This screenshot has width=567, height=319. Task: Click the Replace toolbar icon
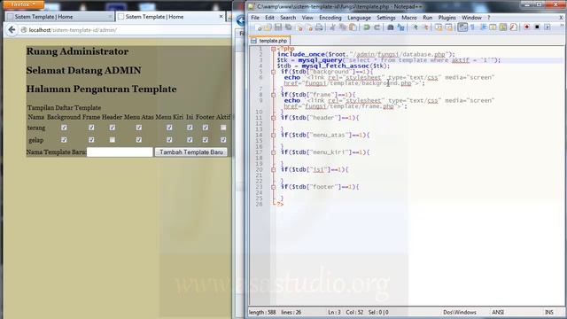pyautogui.click(x=400, y=27)
